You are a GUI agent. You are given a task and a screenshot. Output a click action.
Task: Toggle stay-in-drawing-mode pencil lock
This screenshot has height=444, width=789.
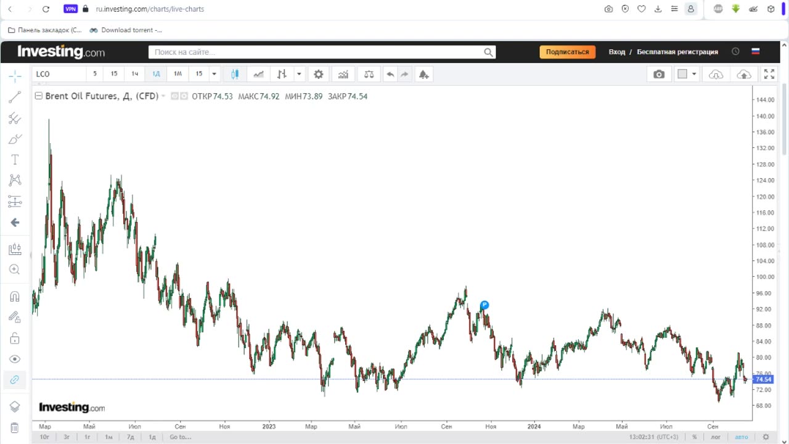coord(15,317)
